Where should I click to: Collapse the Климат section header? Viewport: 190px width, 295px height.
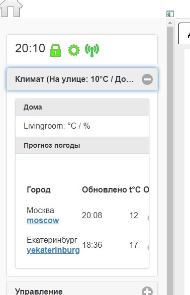click(82, 79)
